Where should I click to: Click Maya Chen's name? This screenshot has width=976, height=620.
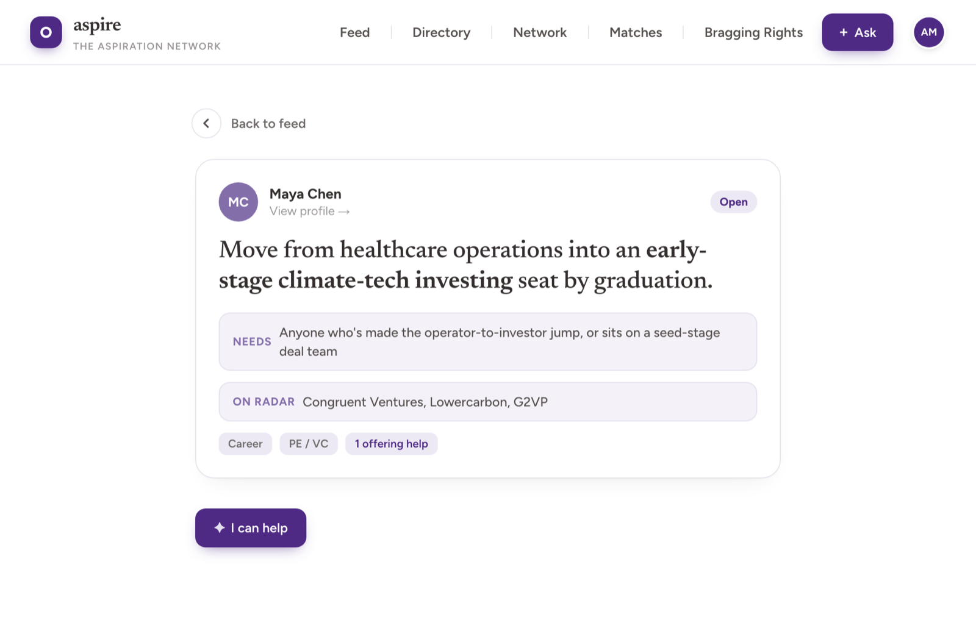tap(306, 194)
